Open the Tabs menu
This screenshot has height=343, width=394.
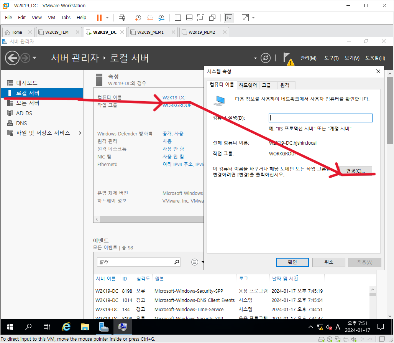pos(66,18)
